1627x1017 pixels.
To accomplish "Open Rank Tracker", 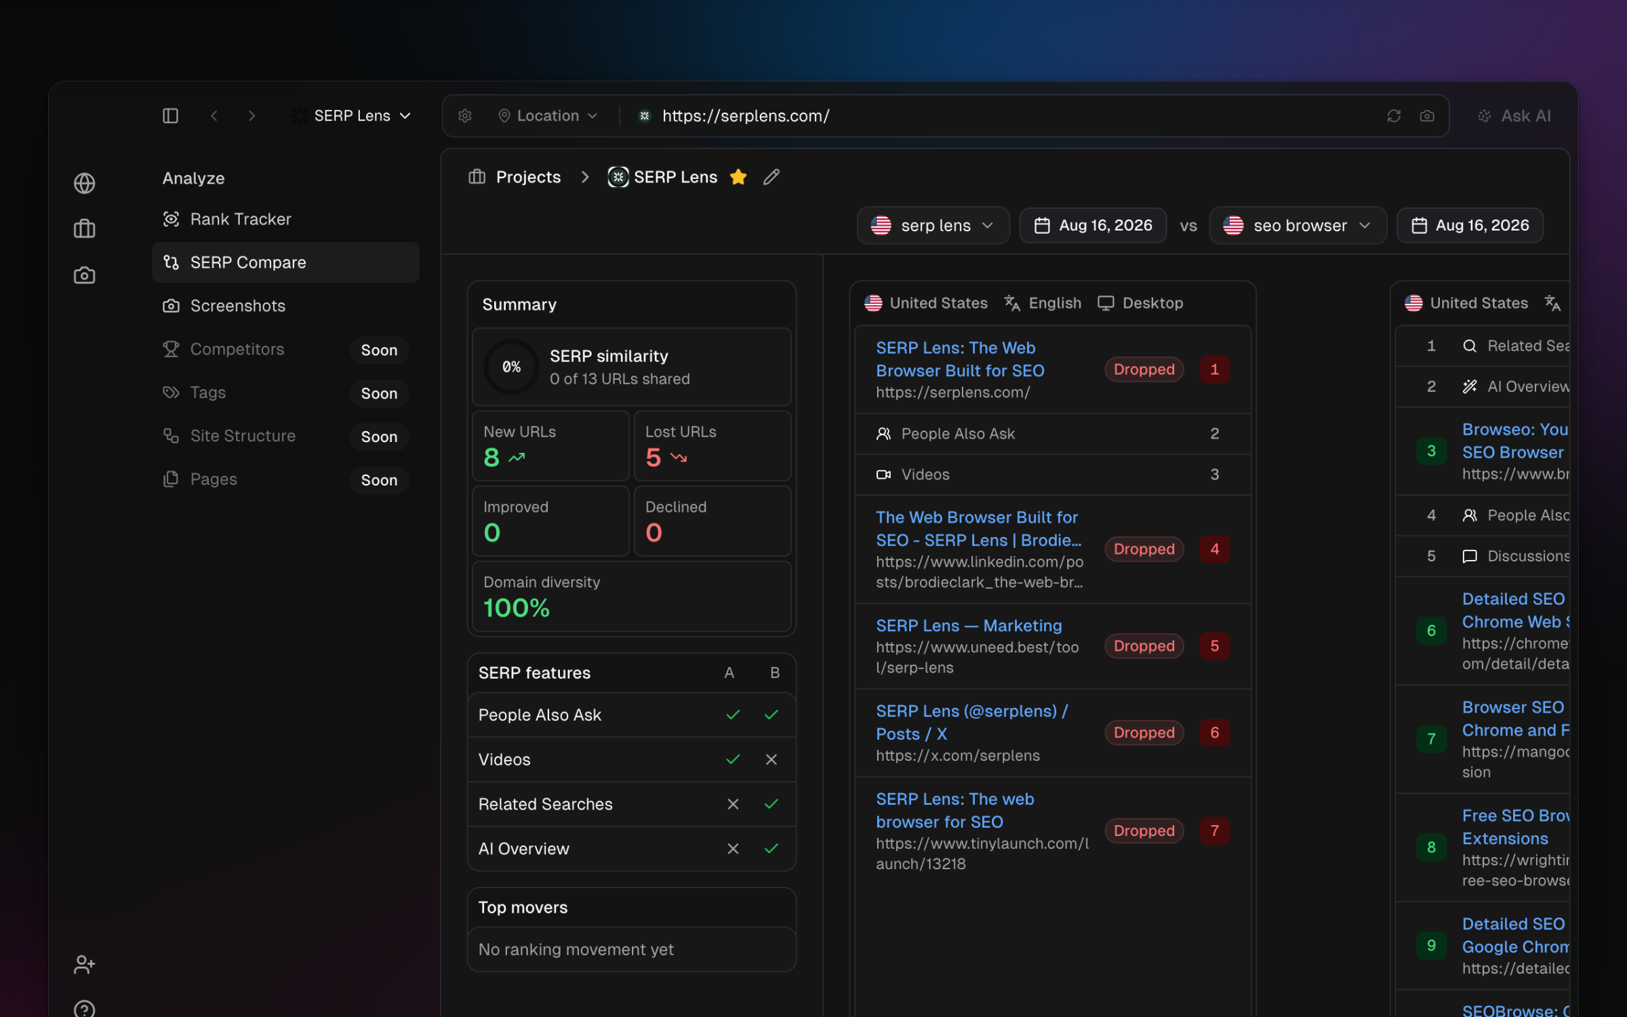I will (x=286, y=219).
